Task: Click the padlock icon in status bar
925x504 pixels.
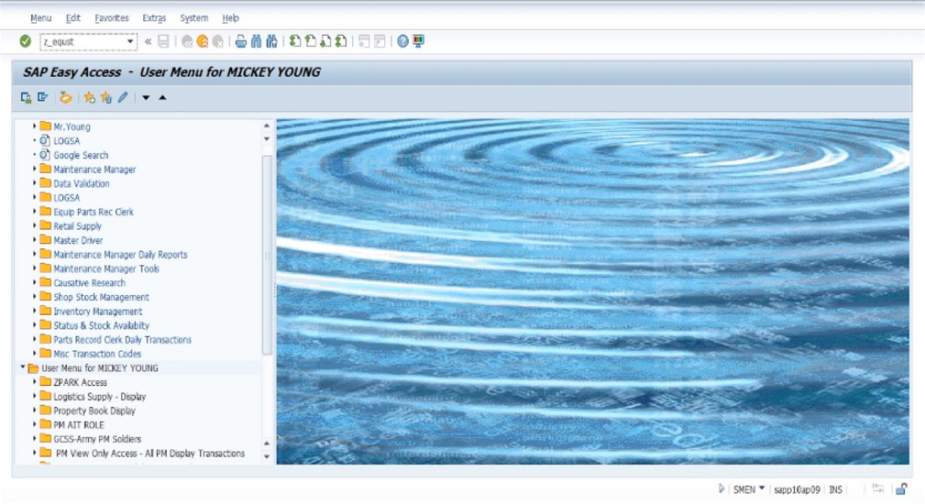Action: pyautogui.click(x=901, y=489)
